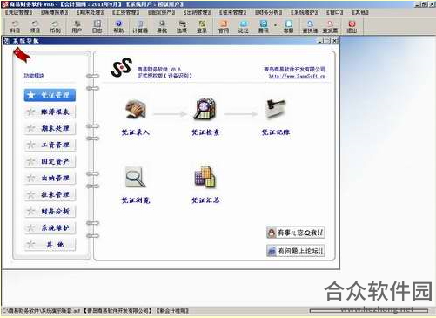The image size is (436, 318).
Task: Open the 官网 official website toolbar icon
Action: coord(224,27)
